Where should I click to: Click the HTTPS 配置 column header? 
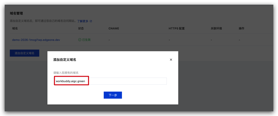coord(177,28)
